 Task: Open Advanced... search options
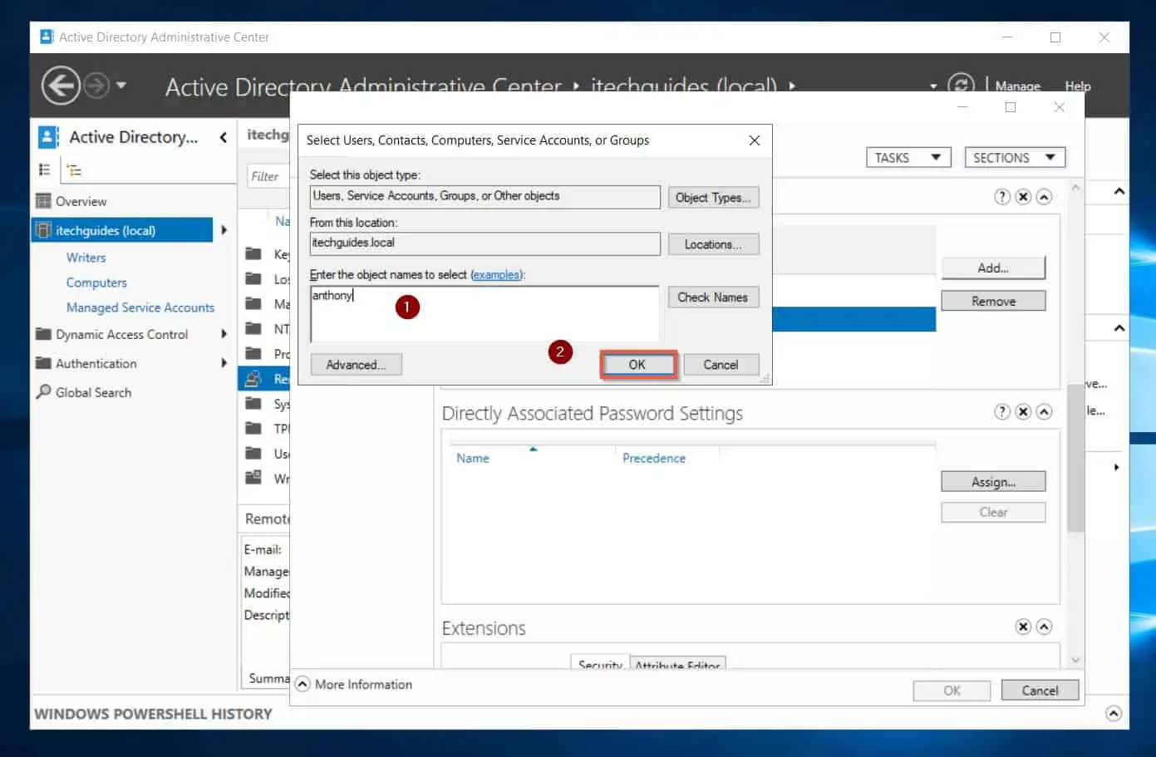[x=356, y=365]
